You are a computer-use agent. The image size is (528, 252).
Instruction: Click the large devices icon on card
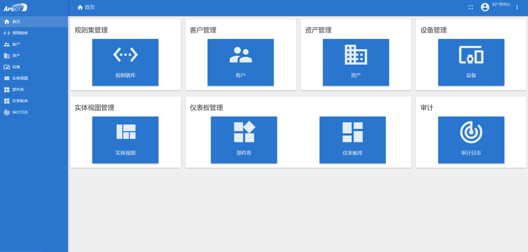coord(471,54)
